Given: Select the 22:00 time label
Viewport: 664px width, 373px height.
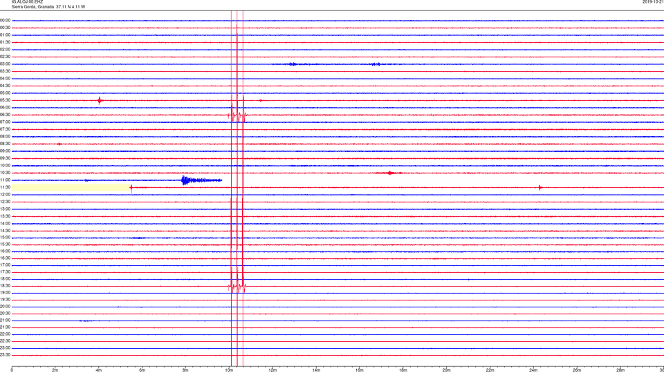Looking at the screenshot, I should pos(5,334).
